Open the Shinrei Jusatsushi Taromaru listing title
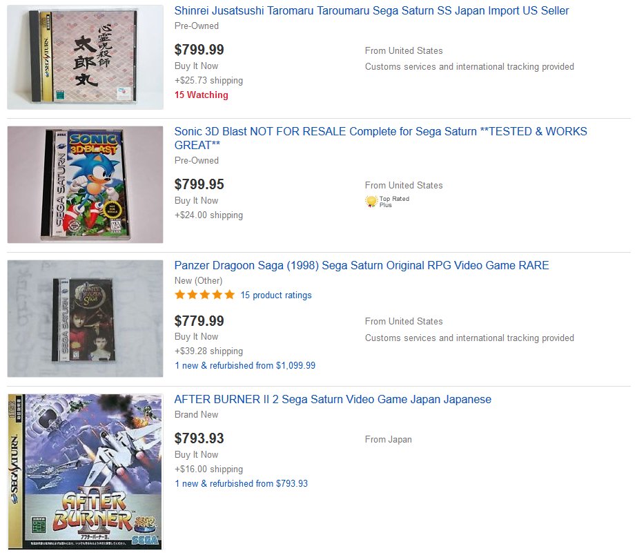 coord(371,11)
